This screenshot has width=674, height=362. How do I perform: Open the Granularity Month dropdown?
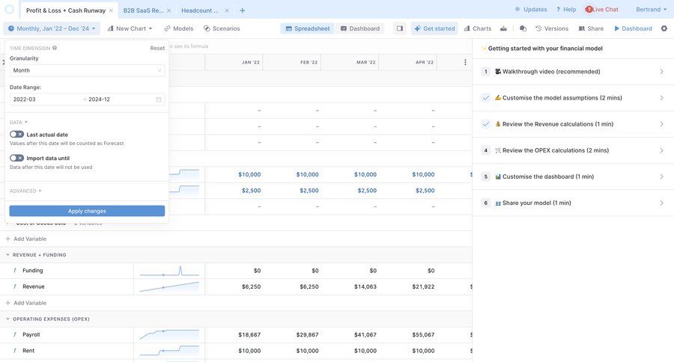[87, 70]
